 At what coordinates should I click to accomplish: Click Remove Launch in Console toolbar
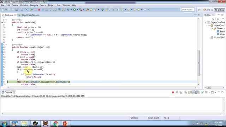177,92
